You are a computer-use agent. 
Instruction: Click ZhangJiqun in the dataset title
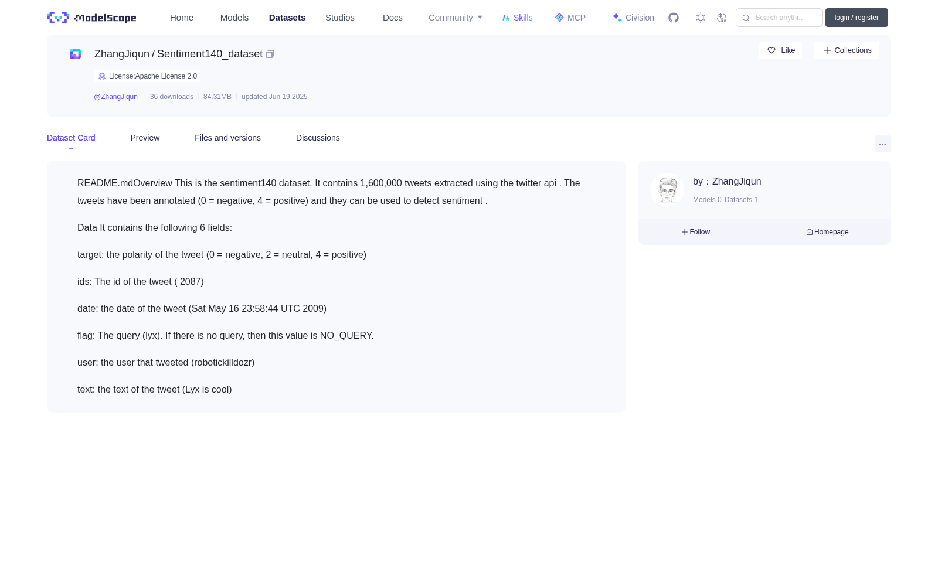122,54
